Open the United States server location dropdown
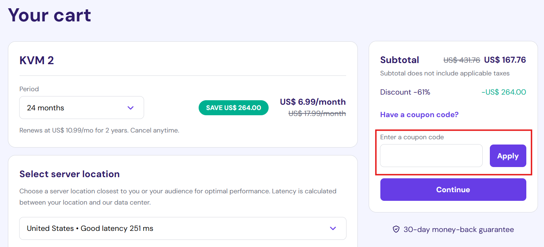544x247 pixels. pos(183,228)
